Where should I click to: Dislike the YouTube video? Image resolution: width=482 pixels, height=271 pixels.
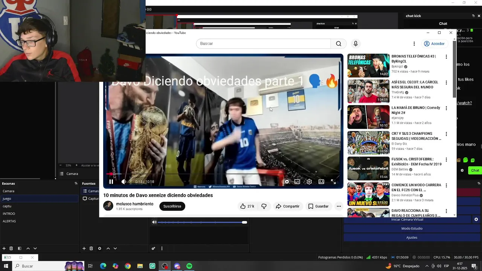pos(264,206)
